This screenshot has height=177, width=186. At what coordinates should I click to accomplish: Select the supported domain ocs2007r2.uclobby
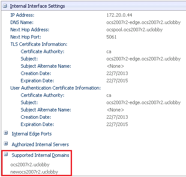pyautogui.click(x=30, y=165)
